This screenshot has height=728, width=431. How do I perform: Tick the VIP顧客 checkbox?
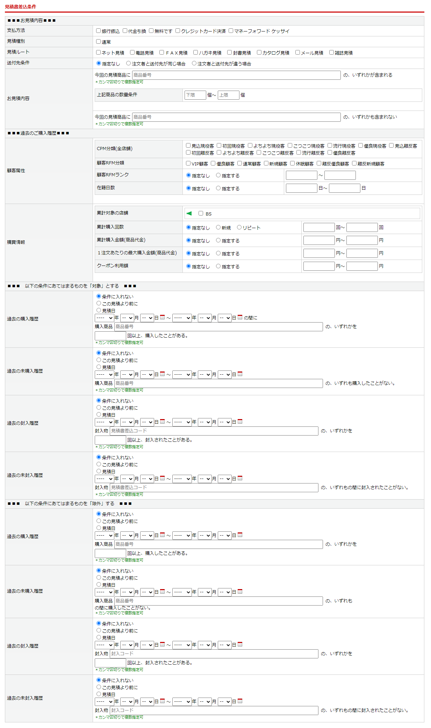point(188,163)
